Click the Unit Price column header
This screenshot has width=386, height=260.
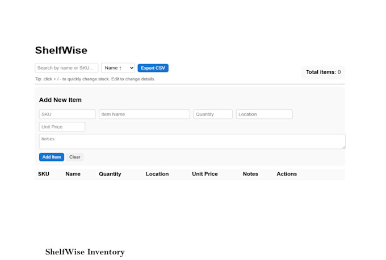tap(205, 174)
